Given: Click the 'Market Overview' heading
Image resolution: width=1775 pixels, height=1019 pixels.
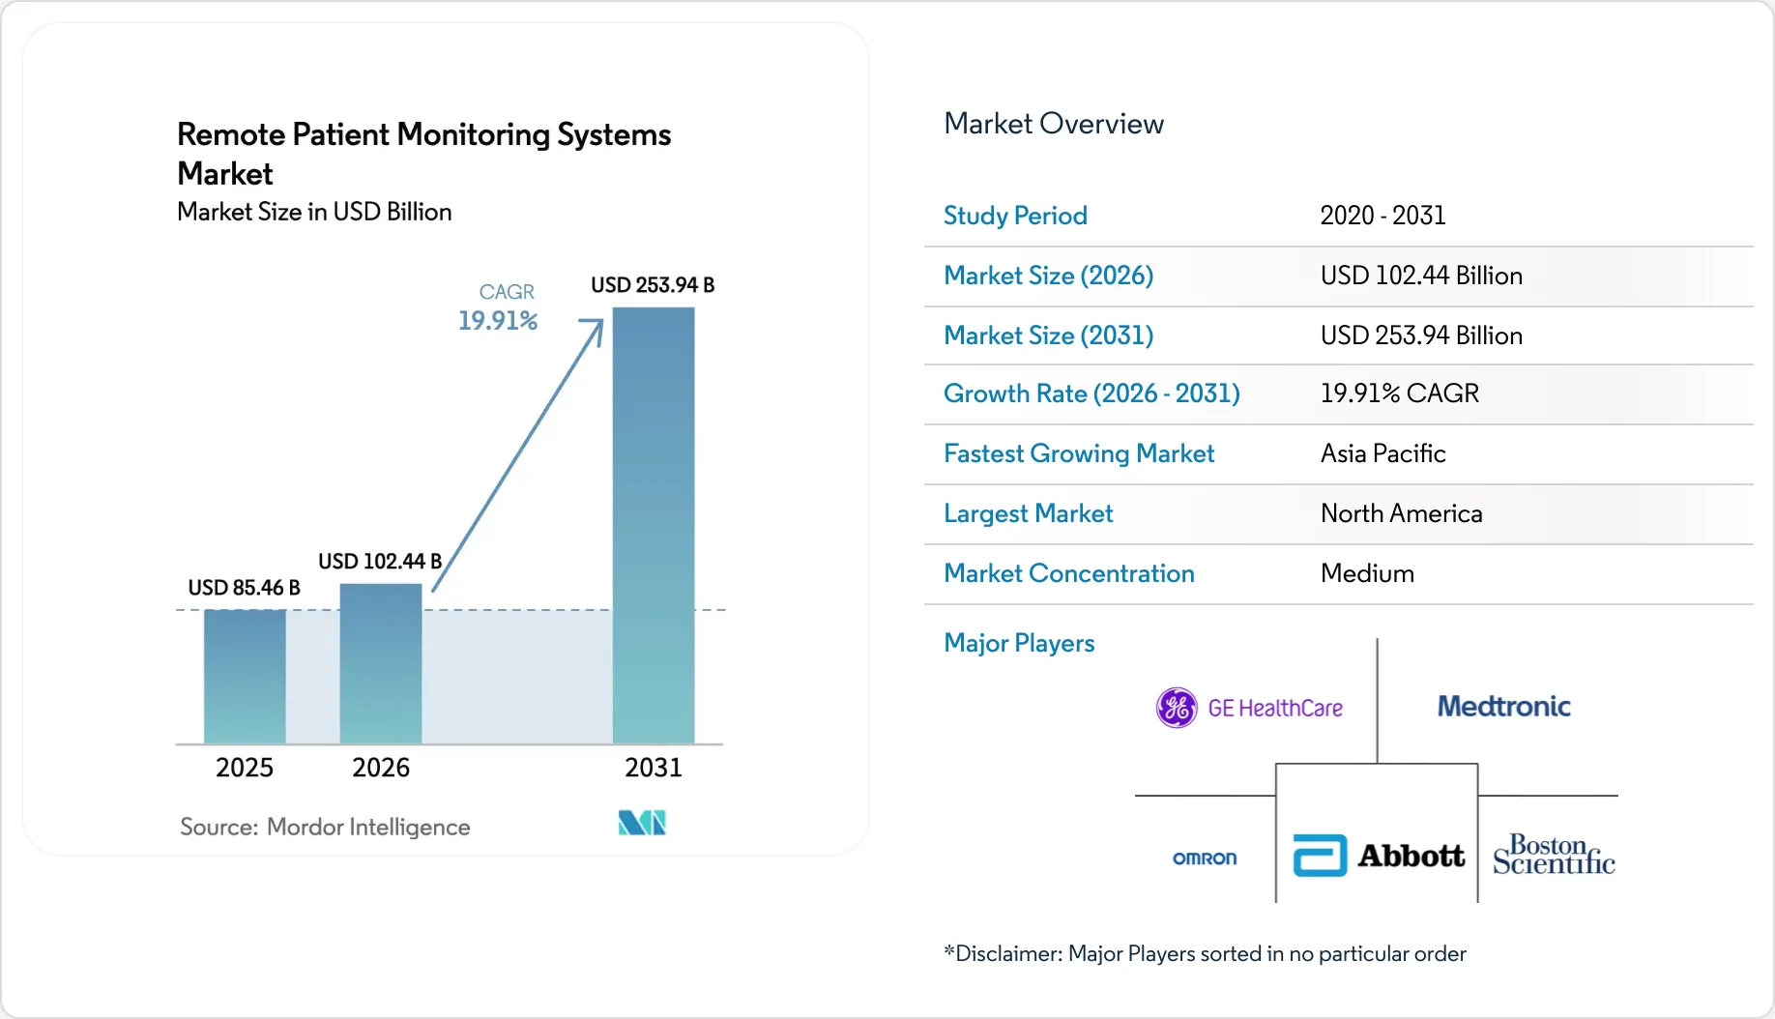Looking at the screenshot, I should [x=1054, y=124].
